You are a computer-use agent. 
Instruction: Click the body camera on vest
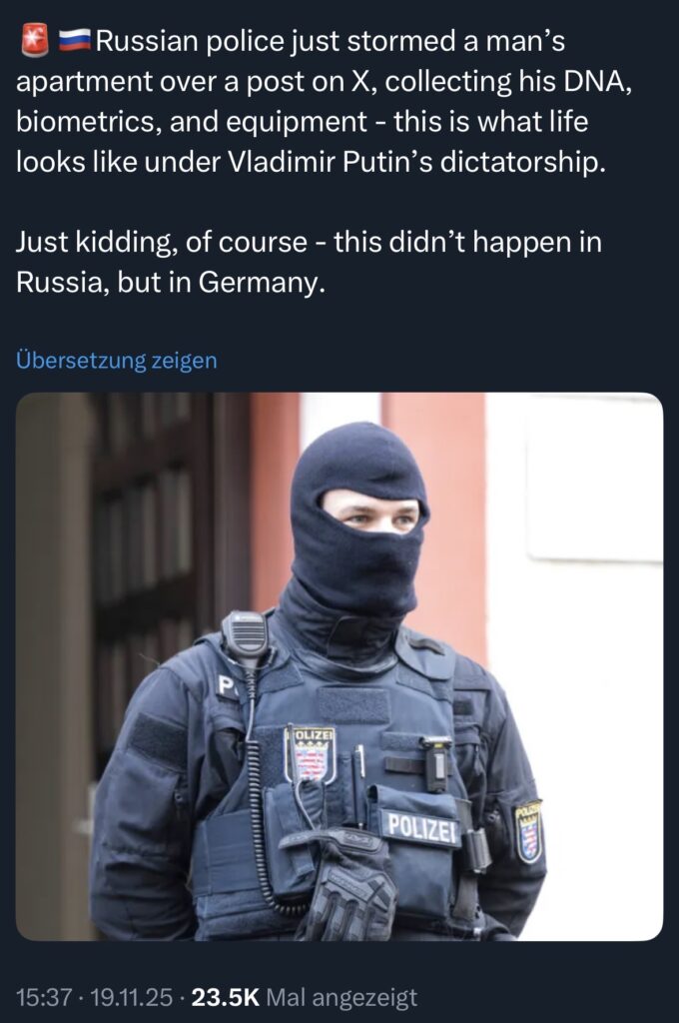click(x=435, y=762)
